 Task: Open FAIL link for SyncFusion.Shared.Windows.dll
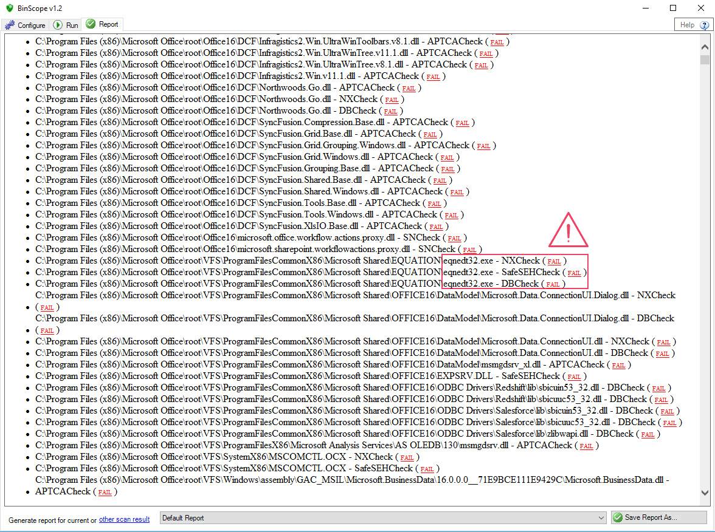pyautogui.click(x=457, y=192)
